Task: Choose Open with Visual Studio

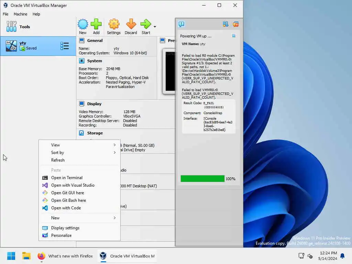Action: tap(79, 185)
